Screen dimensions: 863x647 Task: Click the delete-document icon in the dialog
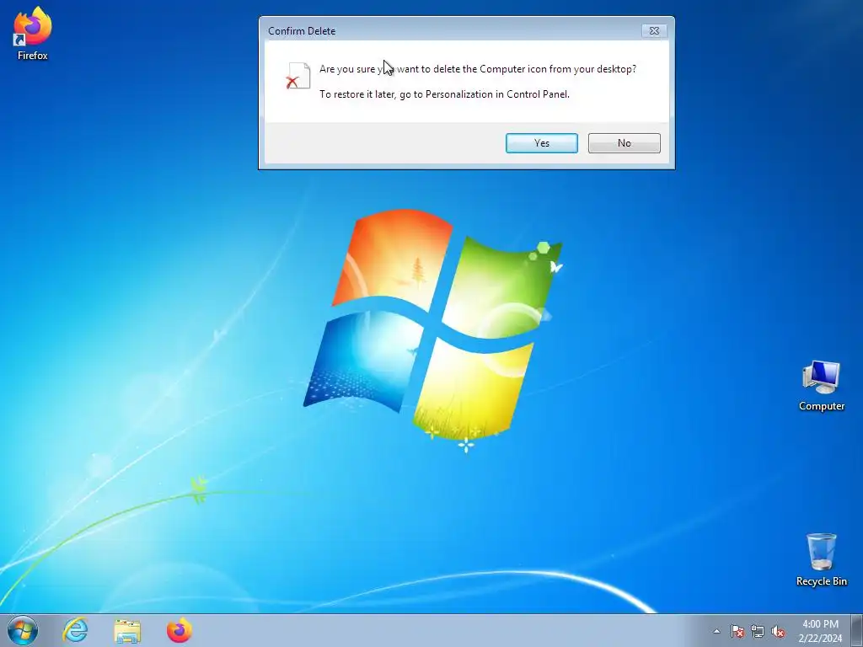pyautogui.click(x=297, y=76)
